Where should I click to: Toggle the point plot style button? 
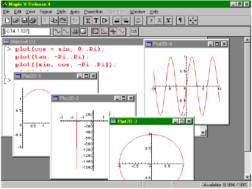coord(66,32)
